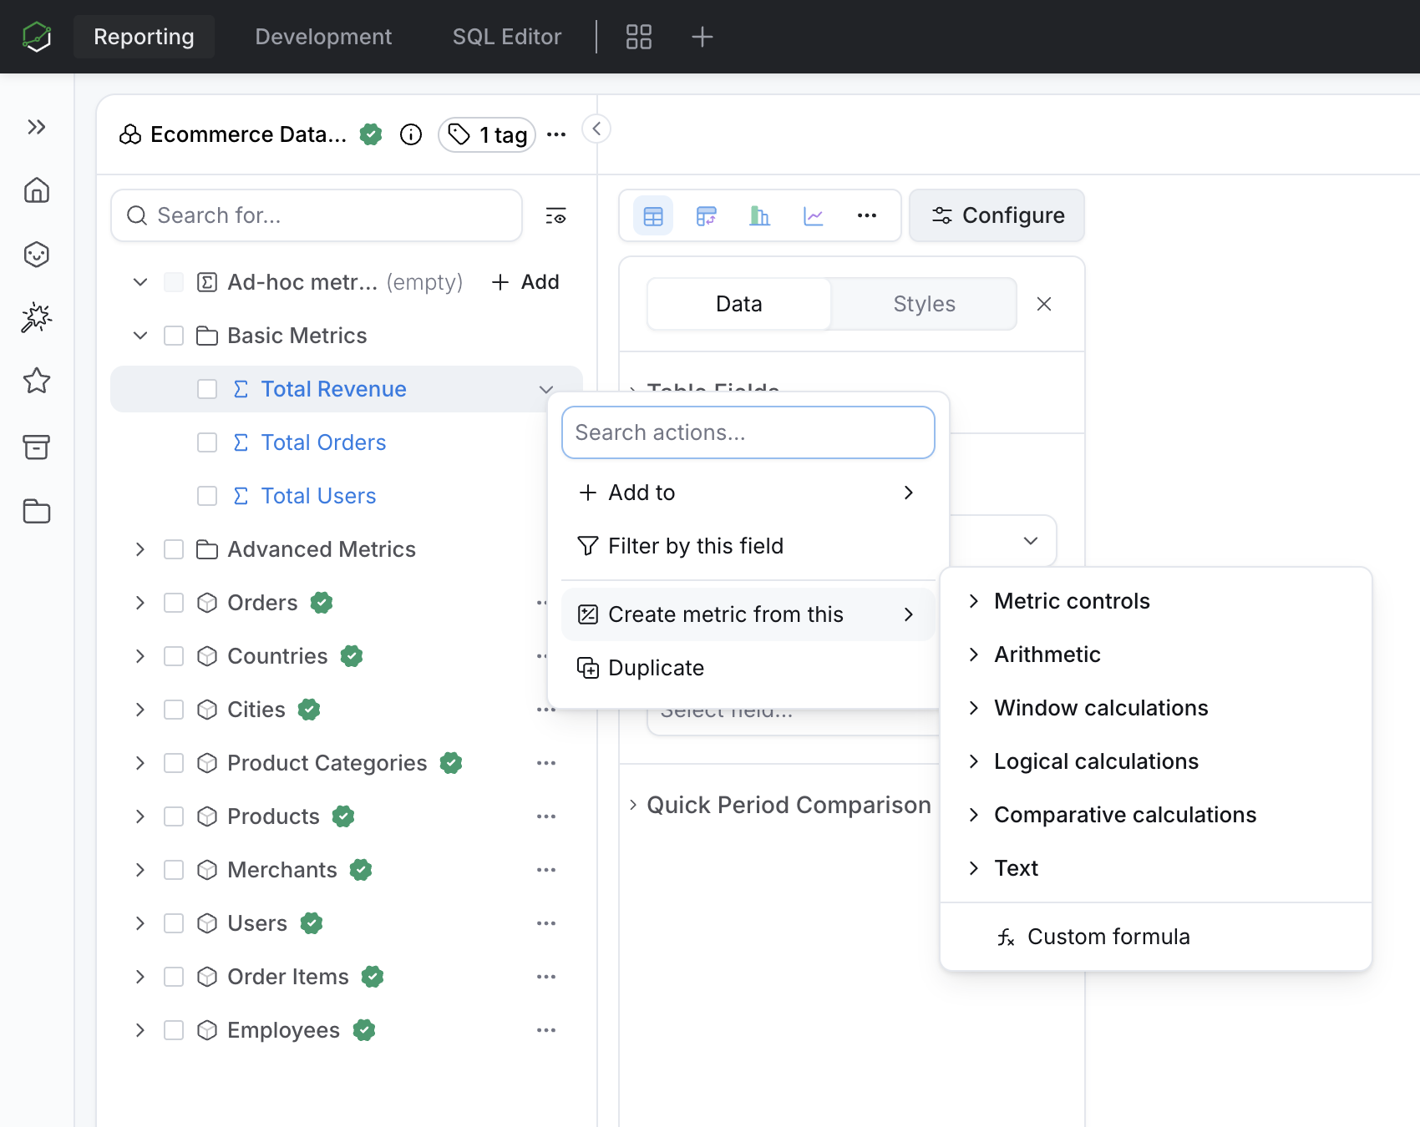Open the folder icon in sidebar
This screenshot has width=1420, height=1127.
point(37,511)
